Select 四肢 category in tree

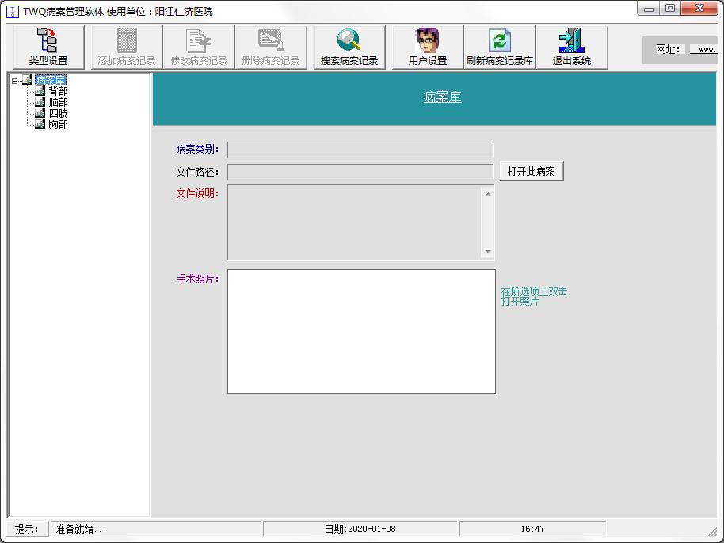point(58,113)
